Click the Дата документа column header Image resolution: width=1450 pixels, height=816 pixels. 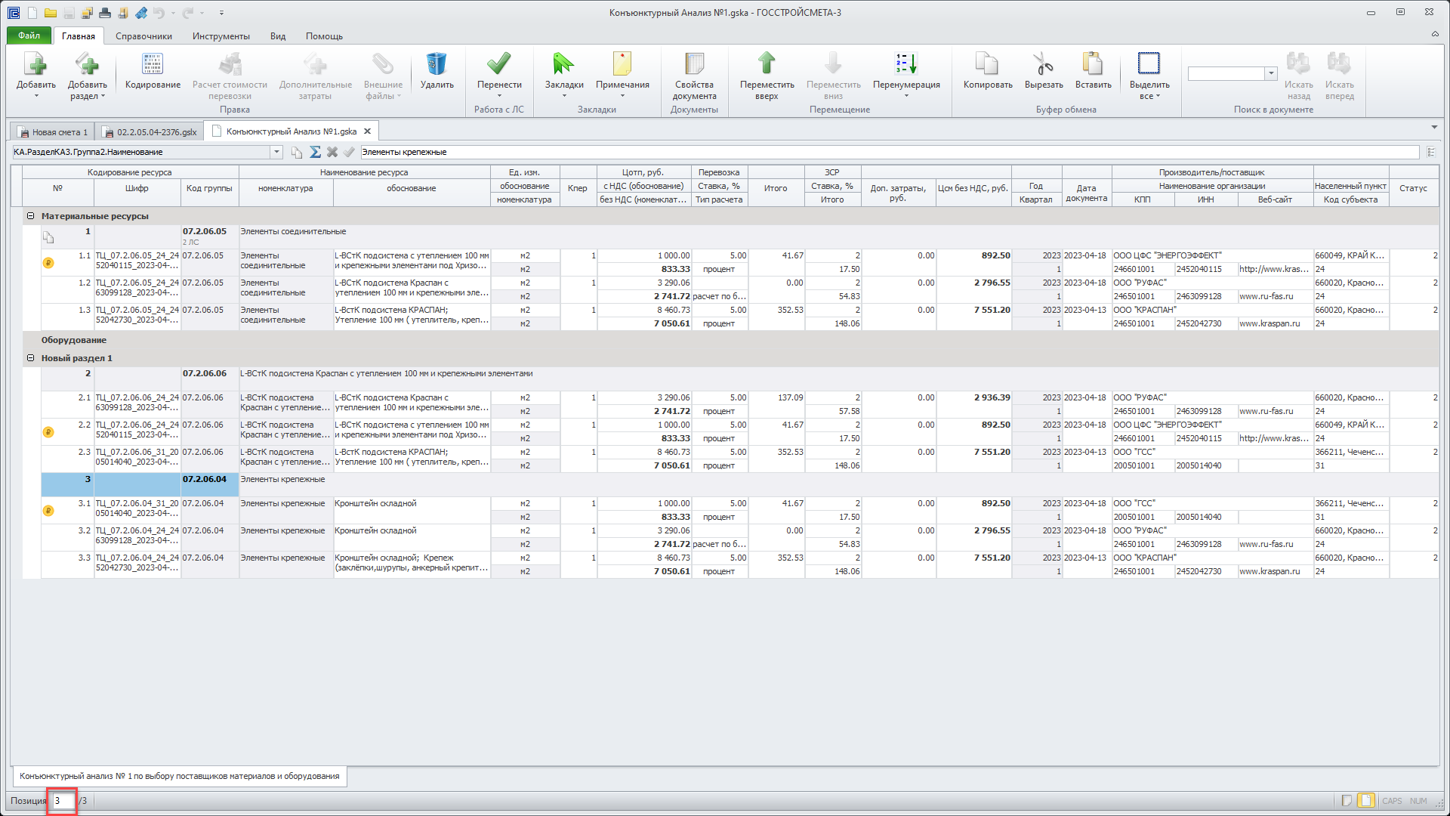pos(1086,193)
